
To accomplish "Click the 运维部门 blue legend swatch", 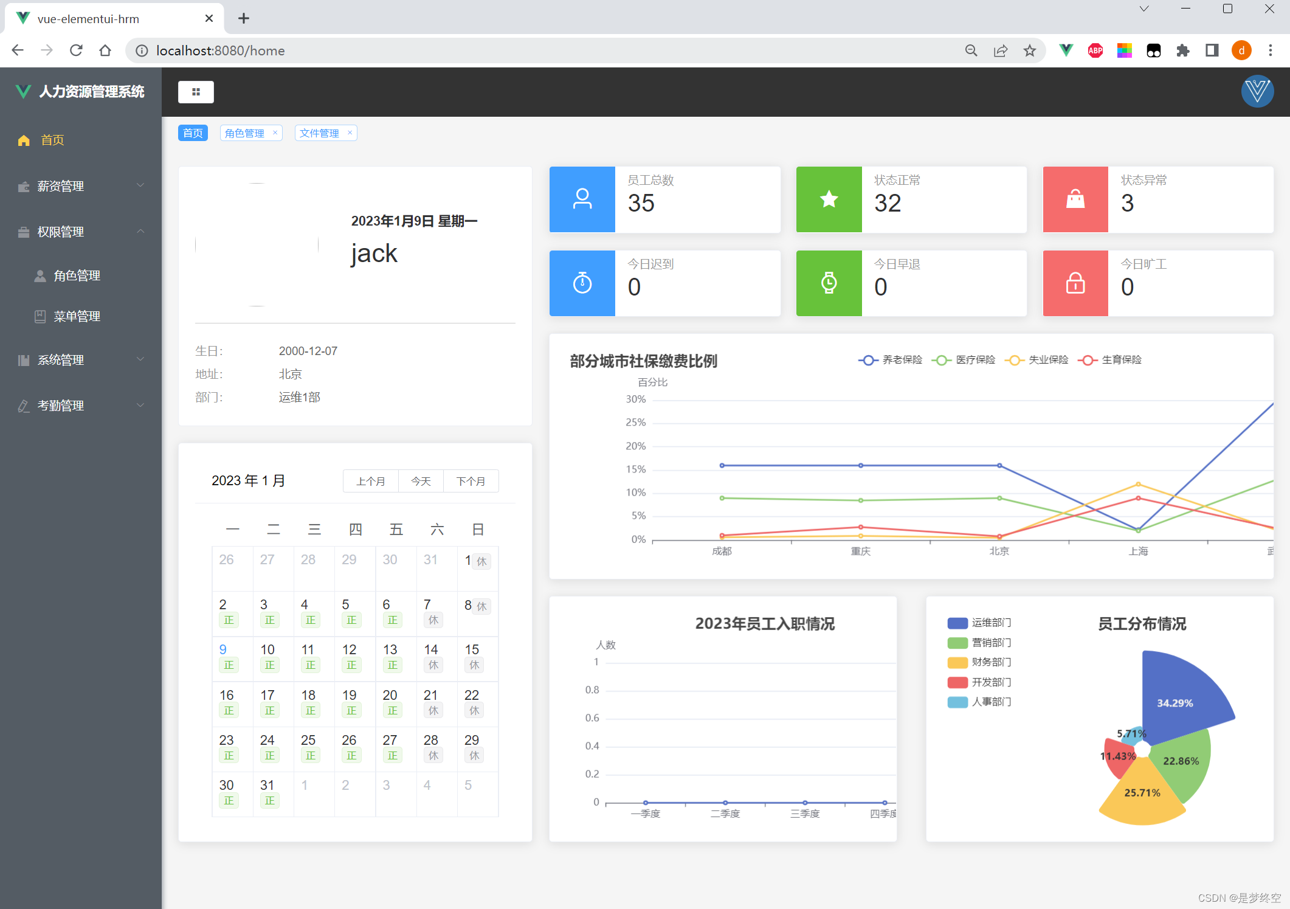I will (x=957, y=623).
